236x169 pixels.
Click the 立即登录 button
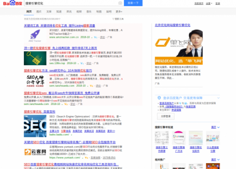(x=166, y=116)
